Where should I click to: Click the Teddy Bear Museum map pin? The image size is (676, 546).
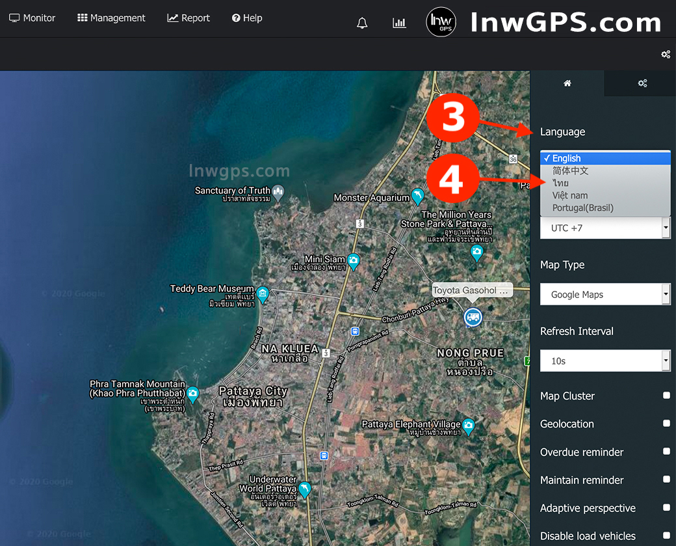pyautogui.click(x=263, y=293)
